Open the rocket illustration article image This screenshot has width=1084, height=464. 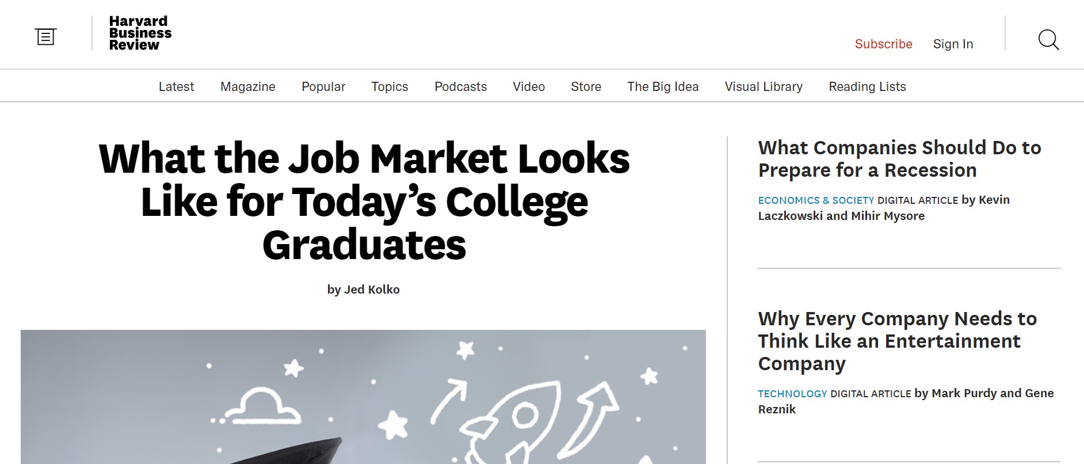coord(363,397)
